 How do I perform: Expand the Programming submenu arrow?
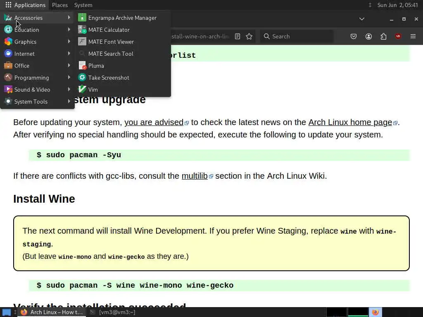click(69, 77)
